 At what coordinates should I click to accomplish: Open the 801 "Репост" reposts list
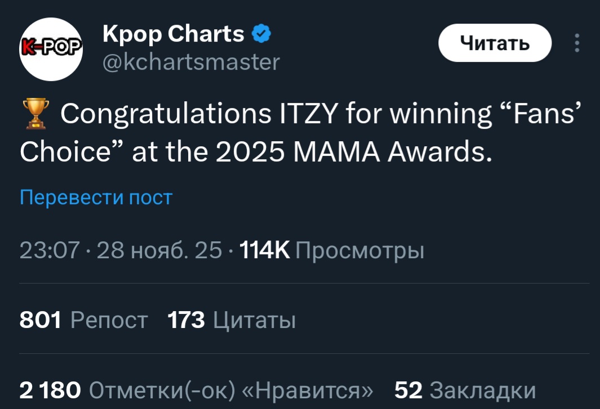pos(83,321)
